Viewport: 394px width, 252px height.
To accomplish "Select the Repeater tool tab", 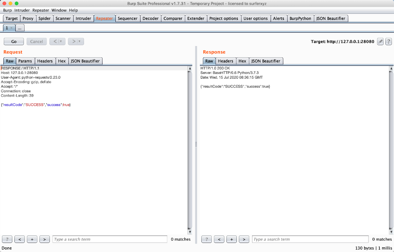I will (104, 18).
